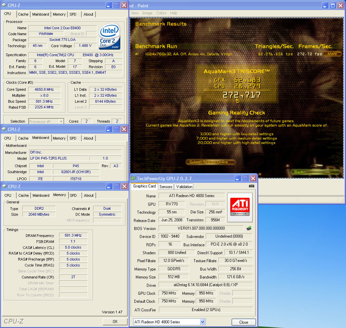The image size is (346, 328).
Task: Open Paint Help menu
Action: click(173, 13)
